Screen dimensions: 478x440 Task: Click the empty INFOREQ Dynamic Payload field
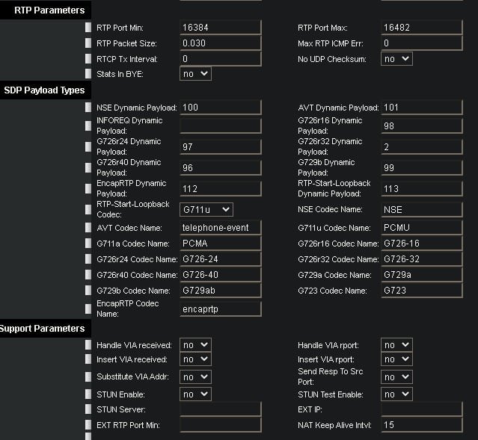221,126
